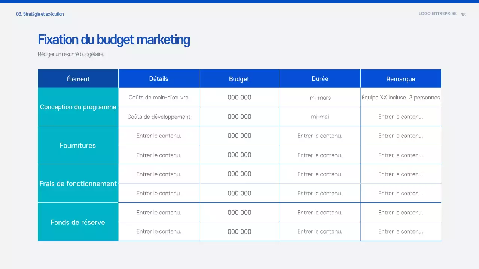Screen dimensions: 479x269
Task: Select the 'Coûts de main-d'œuvre' cell
Action: [x=159, y=97]
